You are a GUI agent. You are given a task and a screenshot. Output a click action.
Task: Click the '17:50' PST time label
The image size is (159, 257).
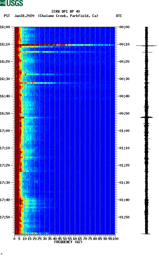(x=5, y=217)
